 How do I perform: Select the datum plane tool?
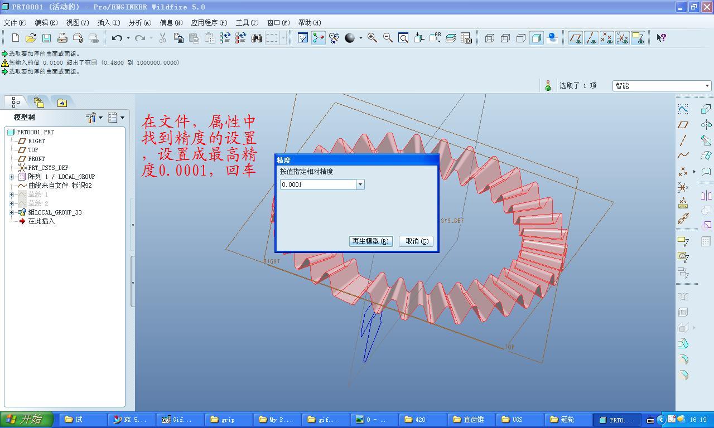coord(683,125)
